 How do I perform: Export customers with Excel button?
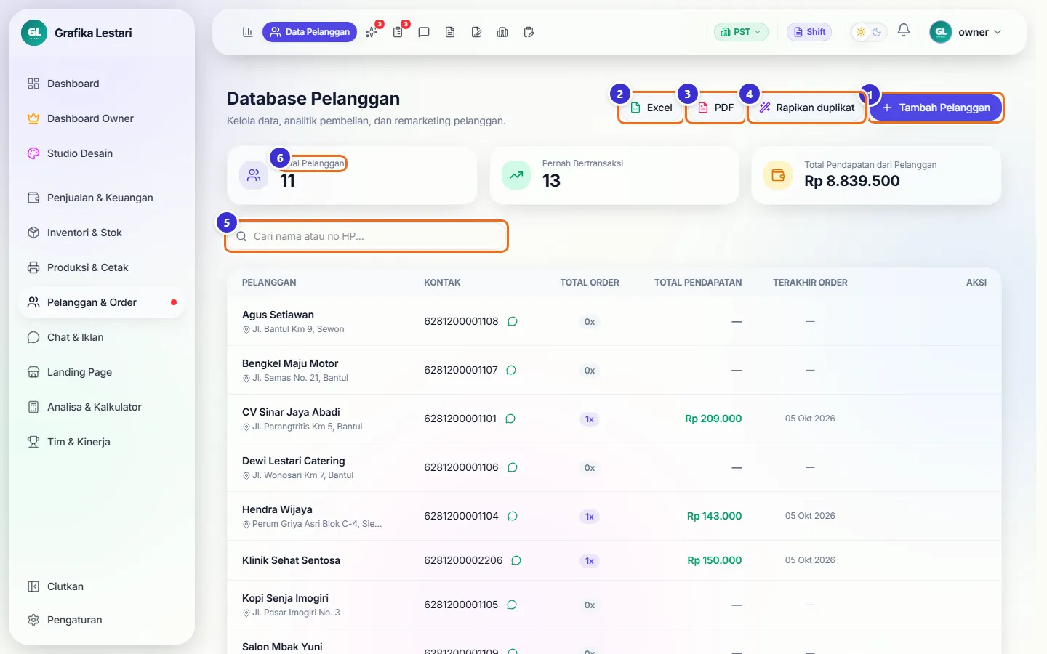coord(651,108)
